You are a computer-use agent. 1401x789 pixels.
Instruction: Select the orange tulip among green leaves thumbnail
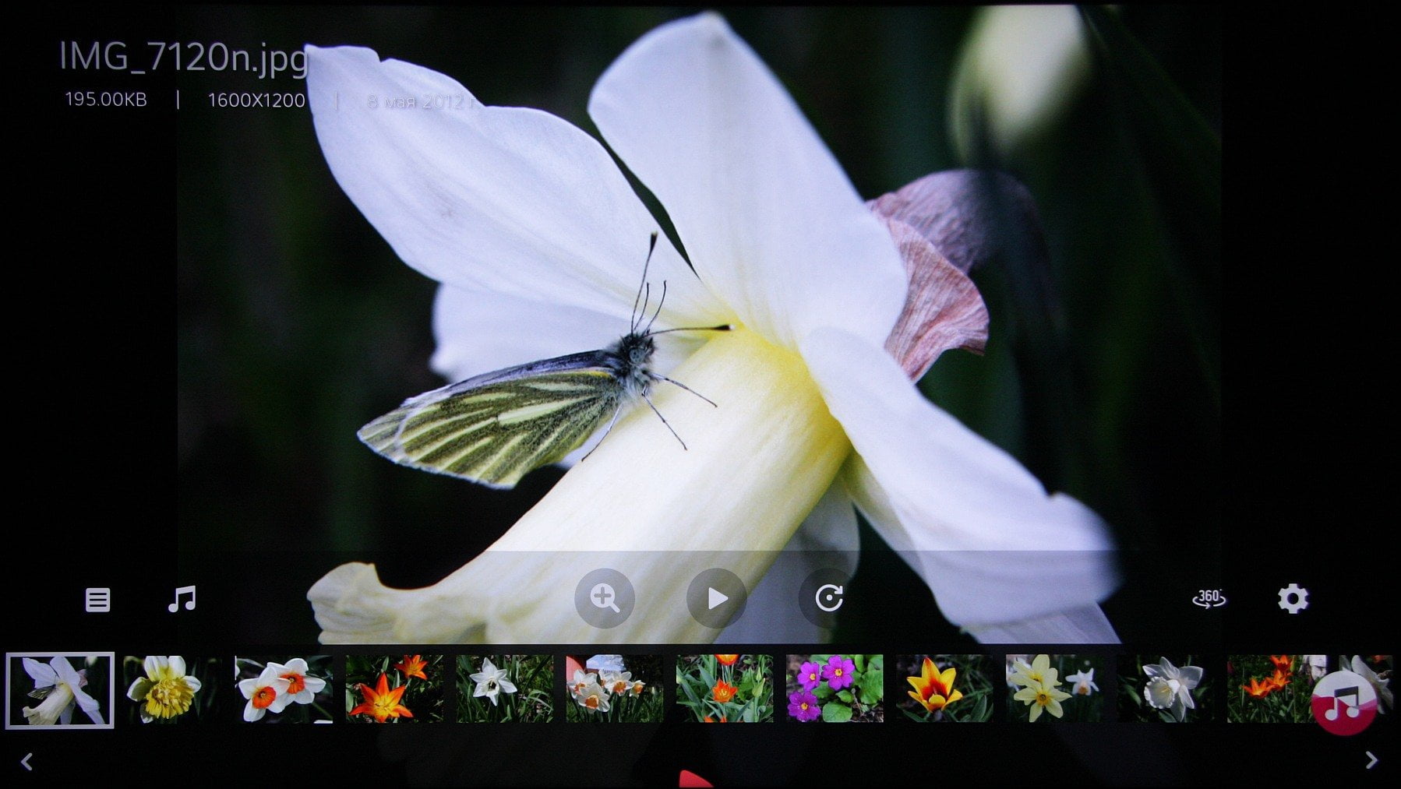pos(725,689)
